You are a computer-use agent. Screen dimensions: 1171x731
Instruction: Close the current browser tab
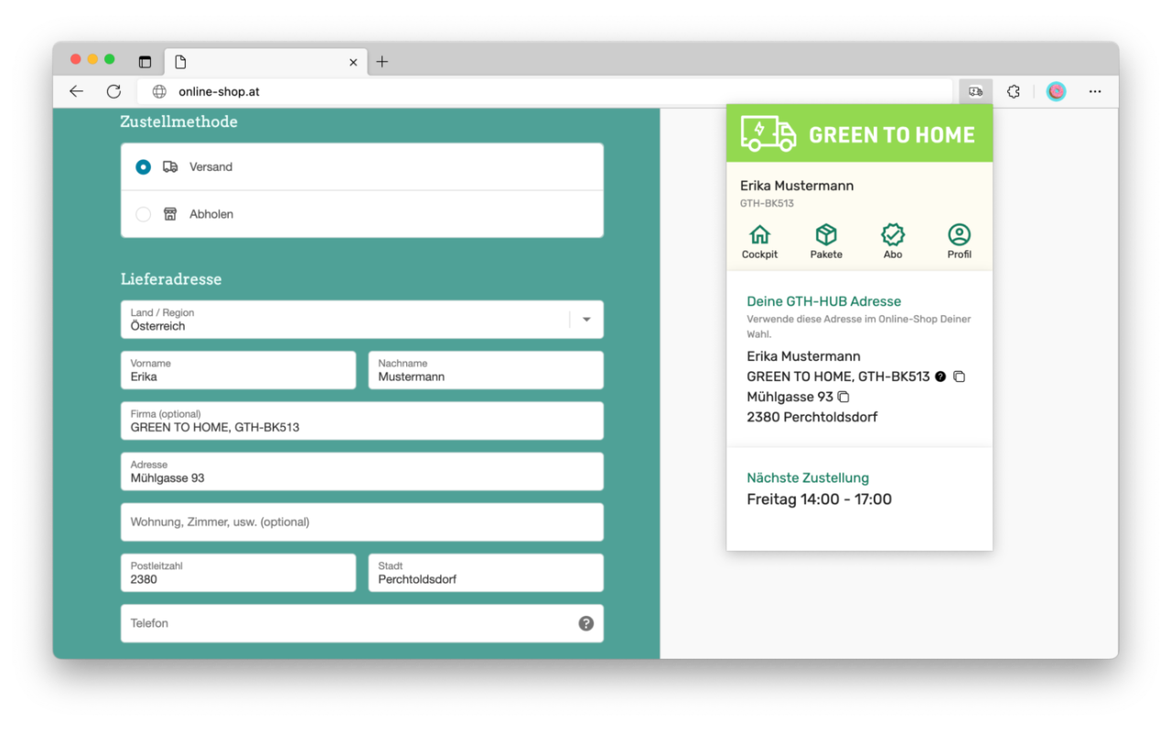pos(353,62)
